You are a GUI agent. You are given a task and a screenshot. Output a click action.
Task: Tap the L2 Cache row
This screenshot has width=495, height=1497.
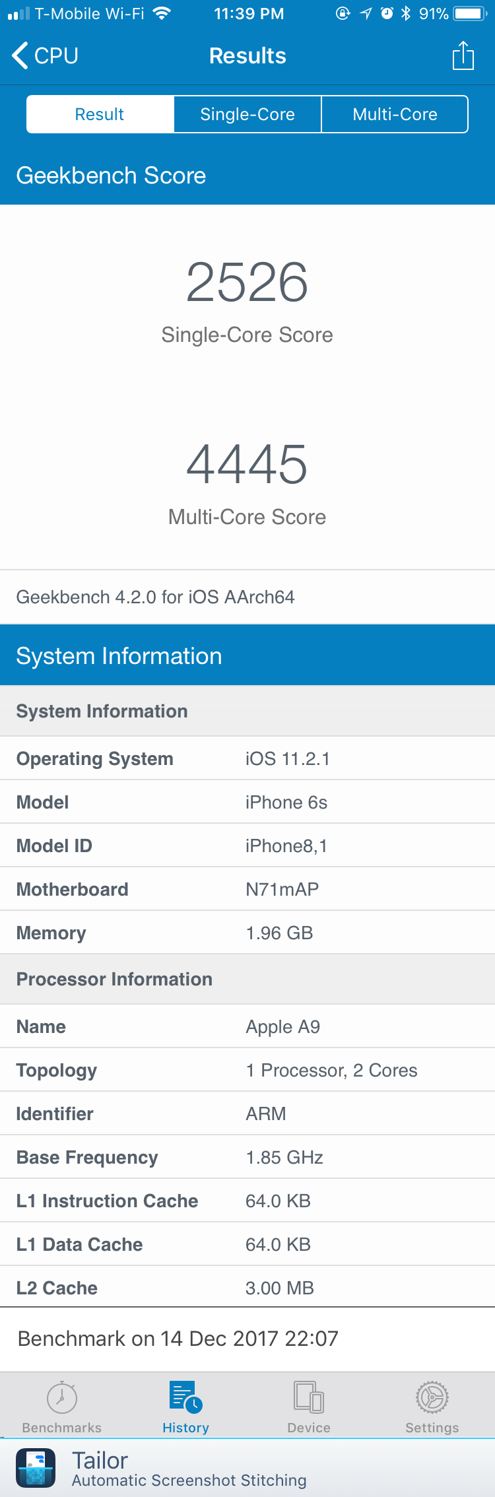(247, 1288)
